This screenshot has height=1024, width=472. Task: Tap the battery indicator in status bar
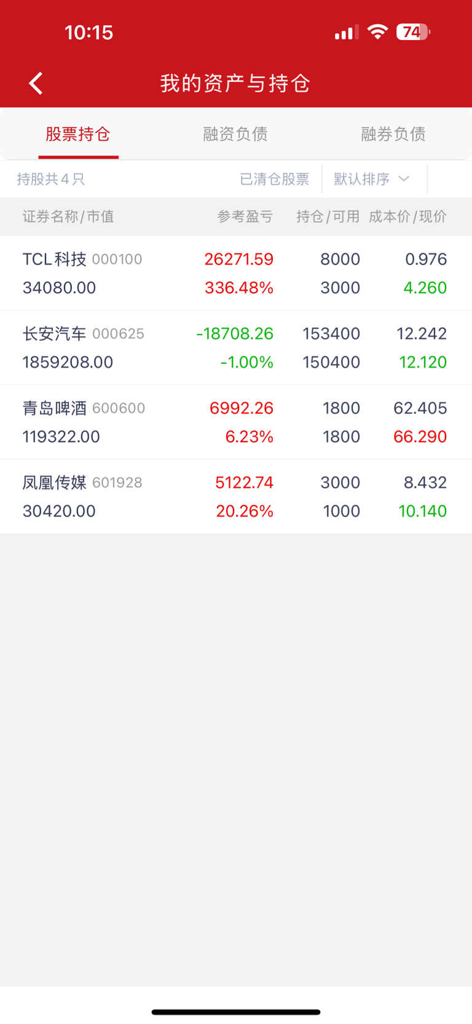click(412, 32)
